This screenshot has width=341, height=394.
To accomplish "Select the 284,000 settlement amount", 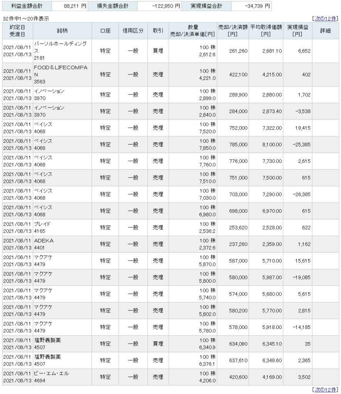I will (239, 111).
